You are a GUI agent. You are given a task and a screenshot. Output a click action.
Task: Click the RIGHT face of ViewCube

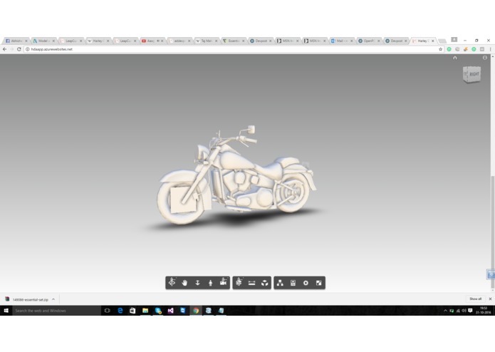(474, 74)
